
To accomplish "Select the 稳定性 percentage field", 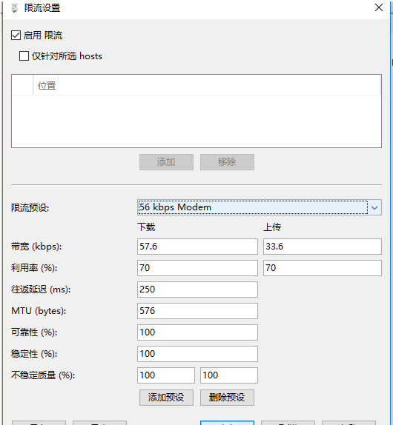I will (x=197, y=354).
